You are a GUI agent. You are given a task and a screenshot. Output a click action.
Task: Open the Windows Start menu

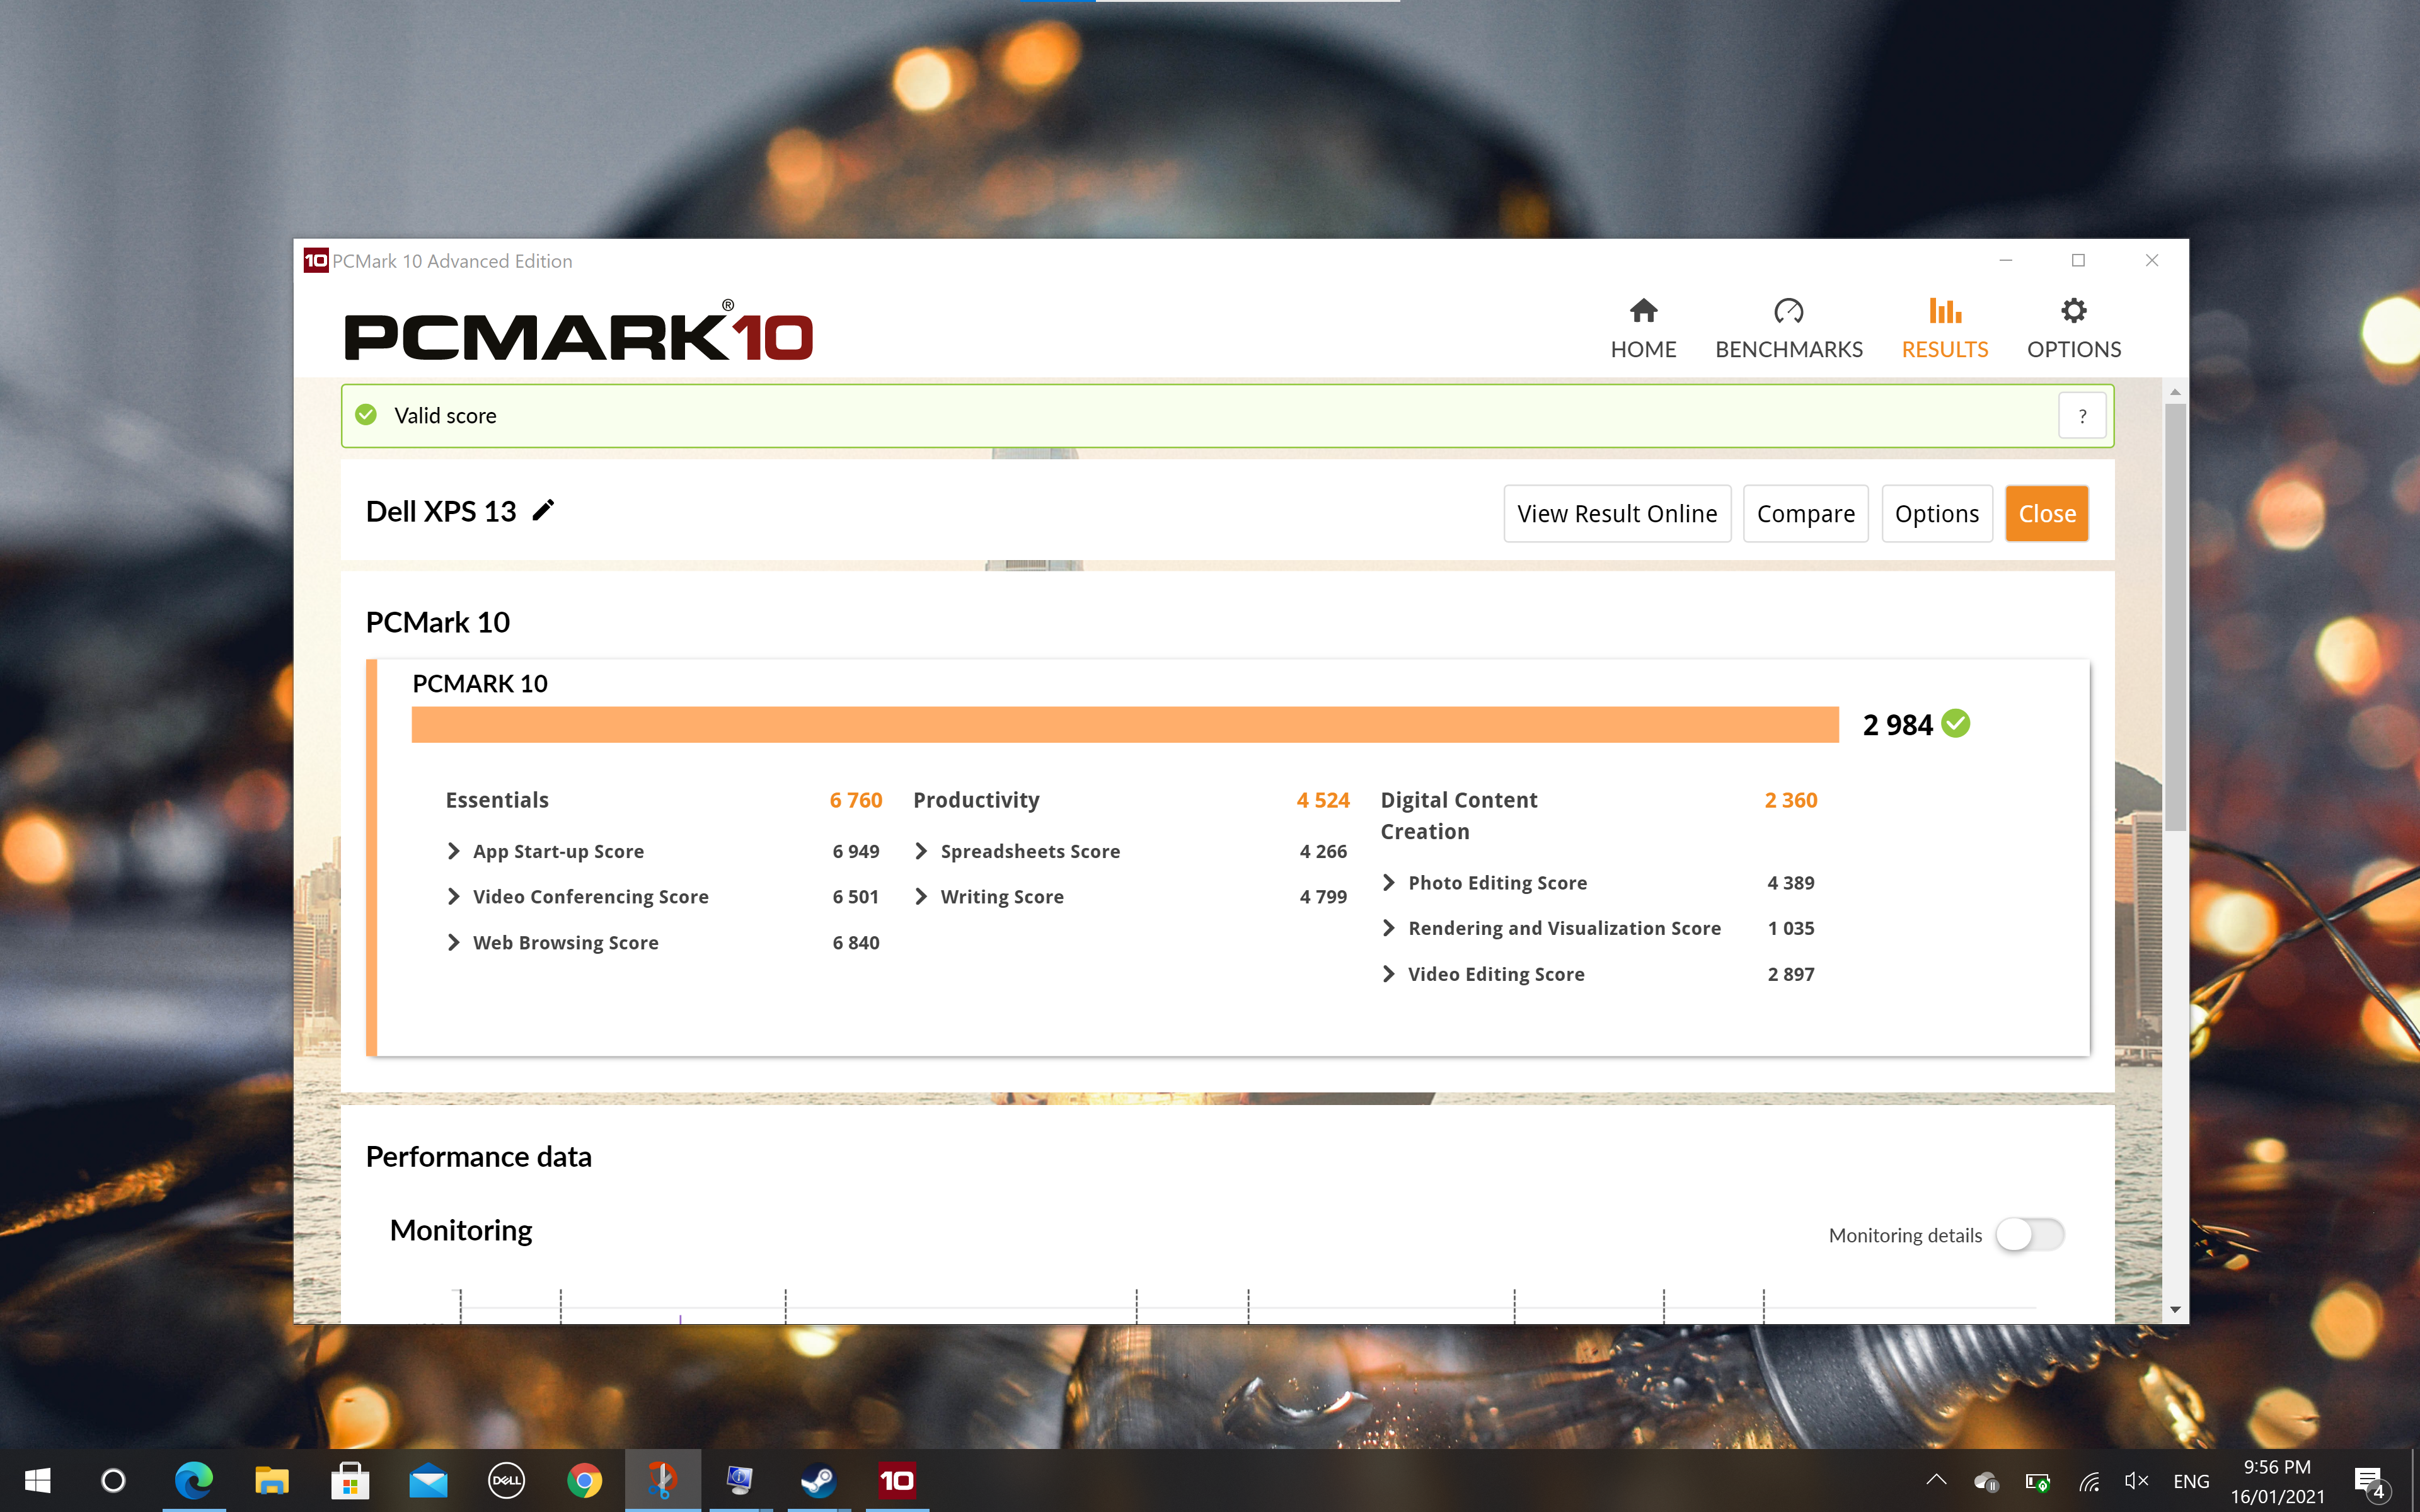tap(37, 1480)
